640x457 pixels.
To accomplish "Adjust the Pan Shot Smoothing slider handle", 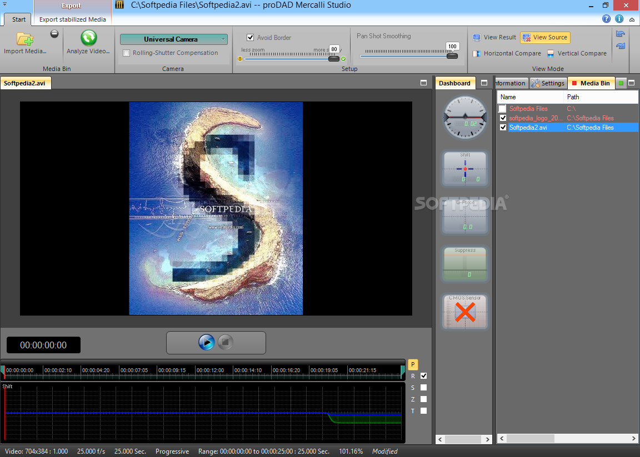I will click(452, 56).
